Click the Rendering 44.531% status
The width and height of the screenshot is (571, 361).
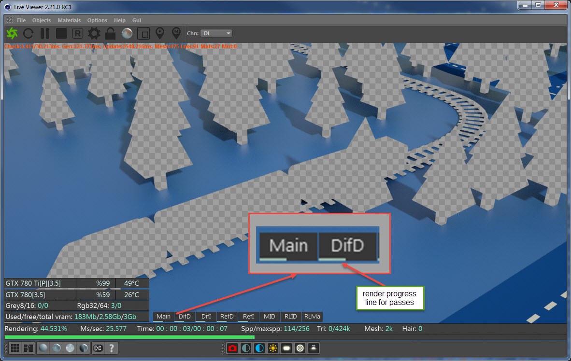click(x=36, y=329)
